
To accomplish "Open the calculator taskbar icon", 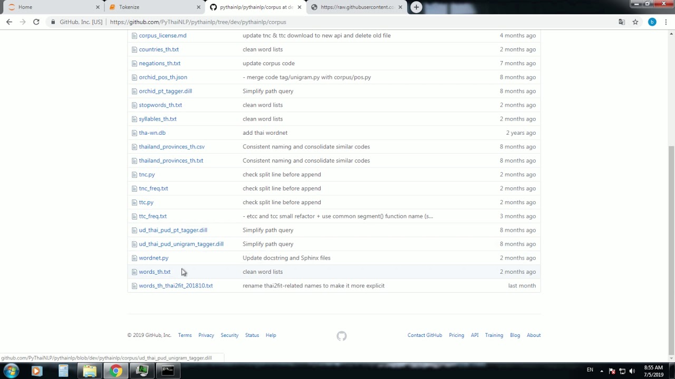I will [x=63, y=371].
